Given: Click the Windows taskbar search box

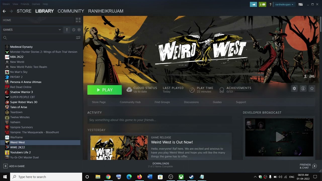Looking at the screenshot, I should click(46, 177).
